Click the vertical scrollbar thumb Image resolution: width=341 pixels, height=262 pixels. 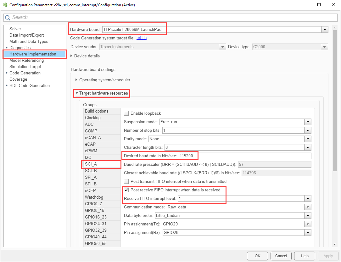(335, 100)
